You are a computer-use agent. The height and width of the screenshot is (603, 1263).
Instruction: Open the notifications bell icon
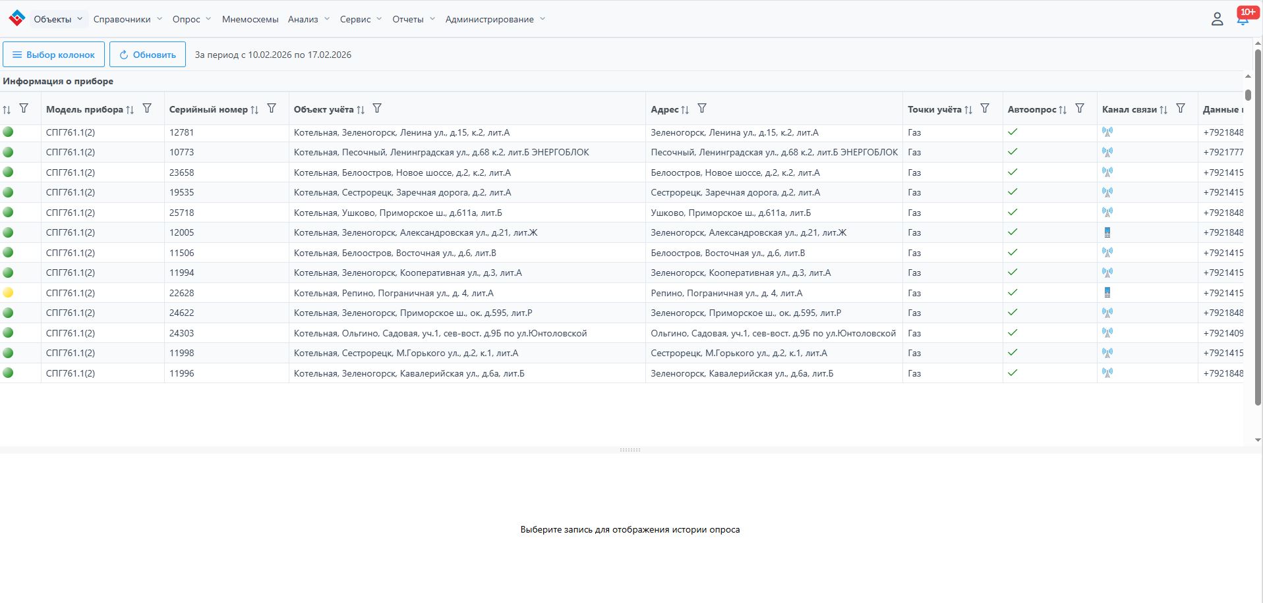pos(1243,19)
